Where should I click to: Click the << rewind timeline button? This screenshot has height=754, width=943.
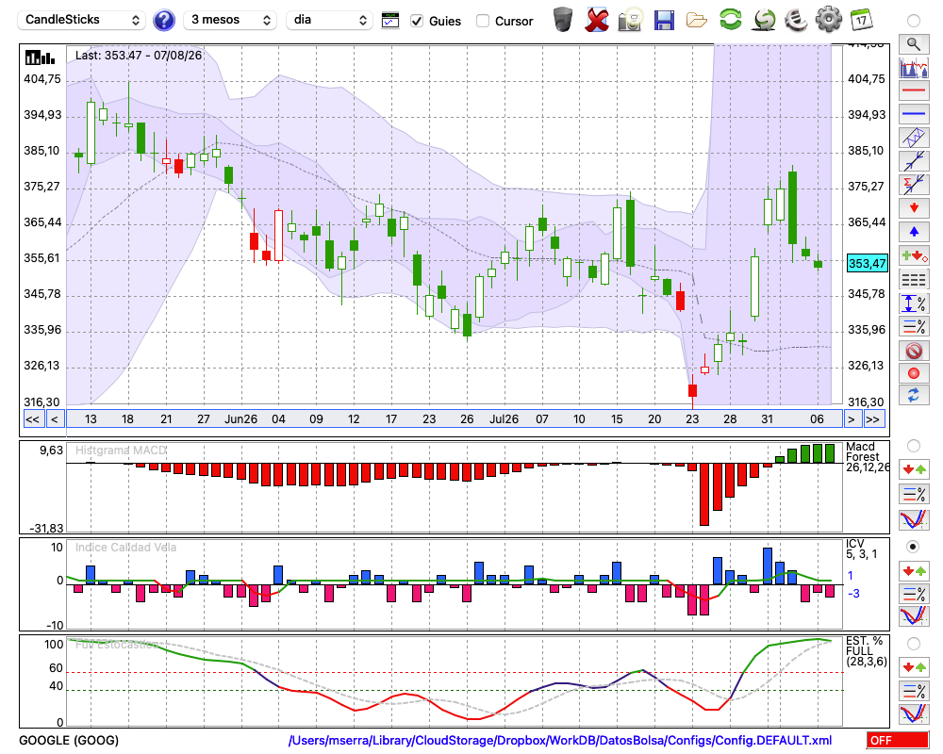32,419
